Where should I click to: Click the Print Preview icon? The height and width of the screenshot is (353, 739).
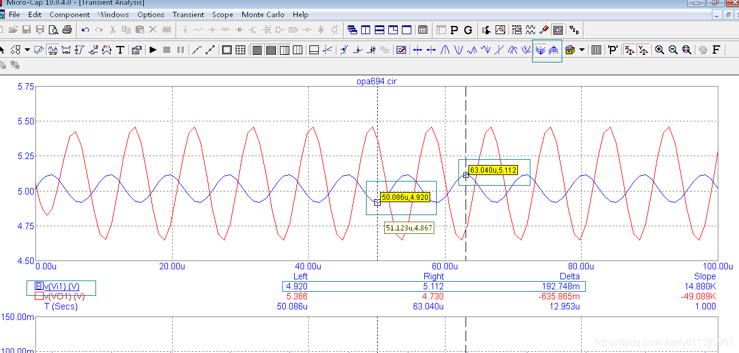click(53, 29)
